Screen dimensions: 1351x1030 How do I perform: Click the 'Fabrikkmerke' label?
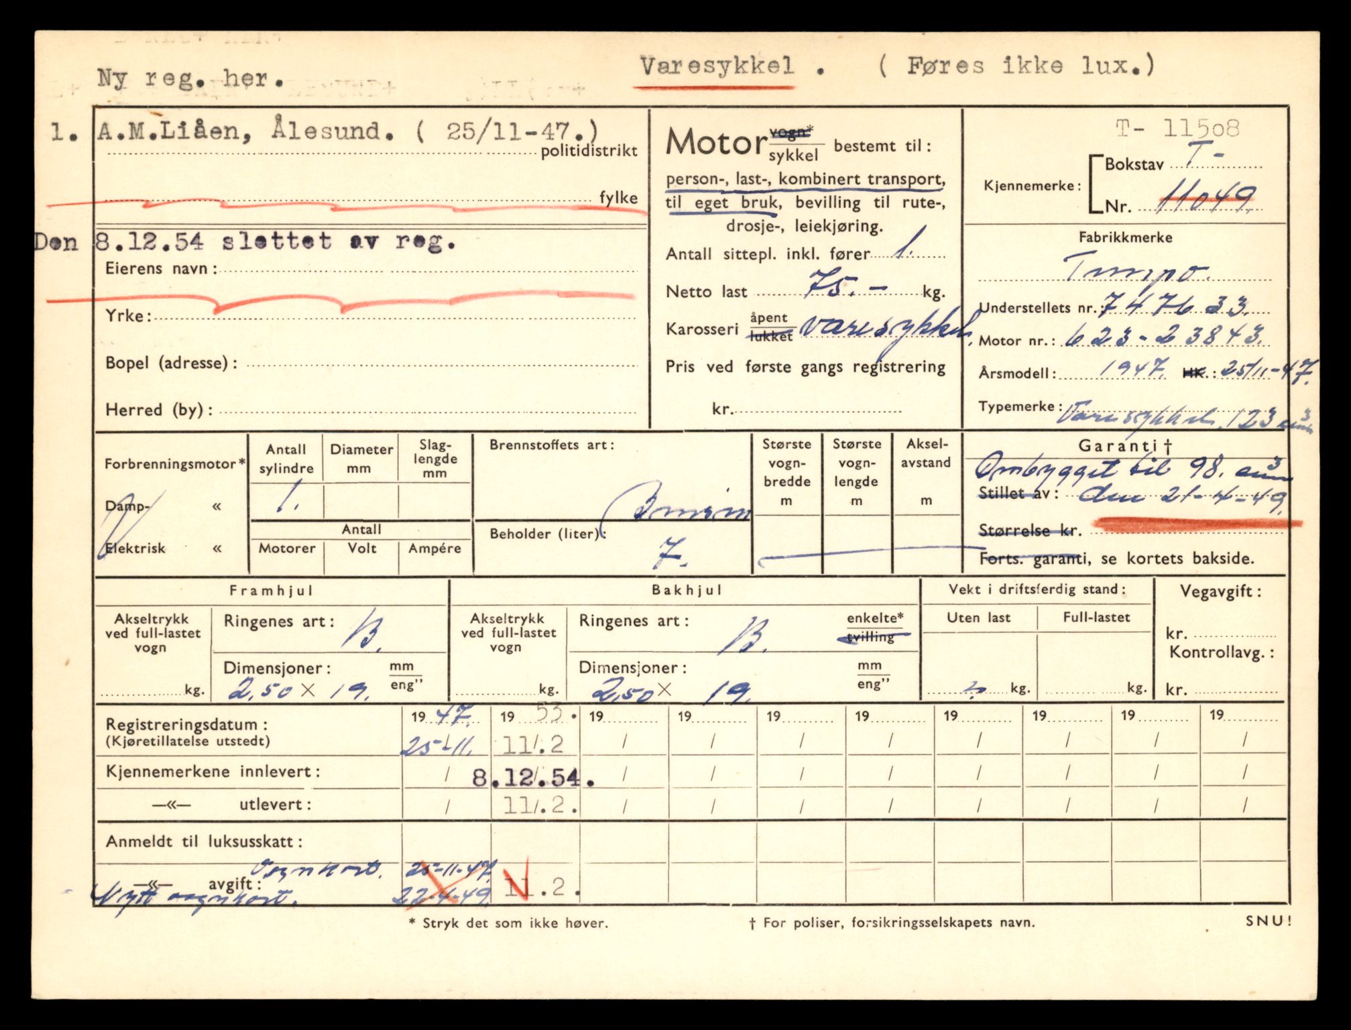click(x=1126, y=237)
